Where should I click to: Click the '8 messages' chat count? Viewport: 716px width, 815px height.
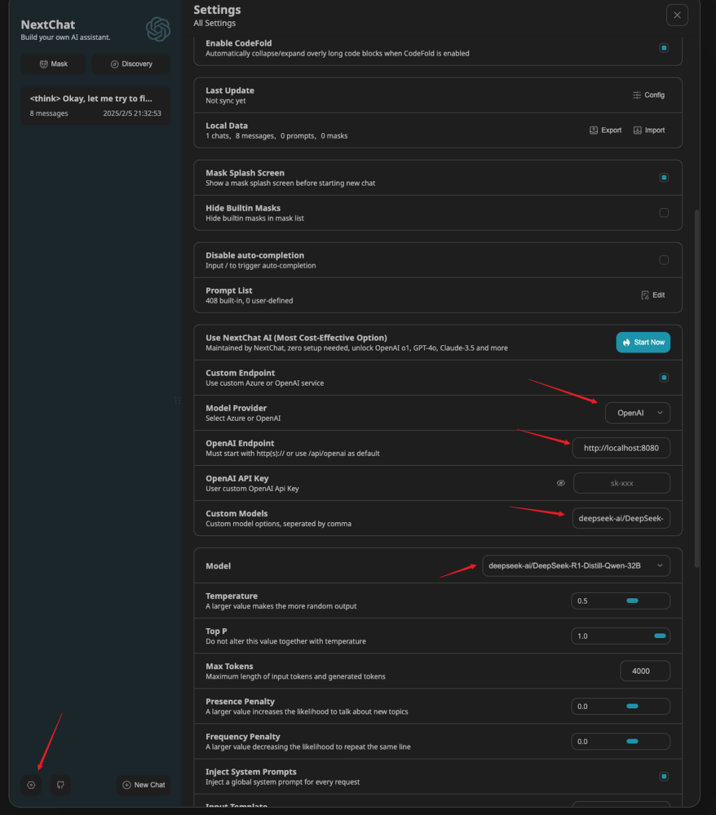point(49,113)
